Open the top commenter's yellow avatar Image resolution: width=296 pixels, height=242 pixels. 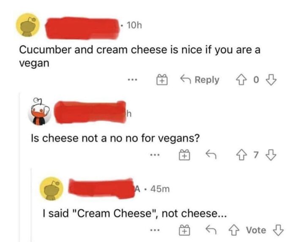28,25
